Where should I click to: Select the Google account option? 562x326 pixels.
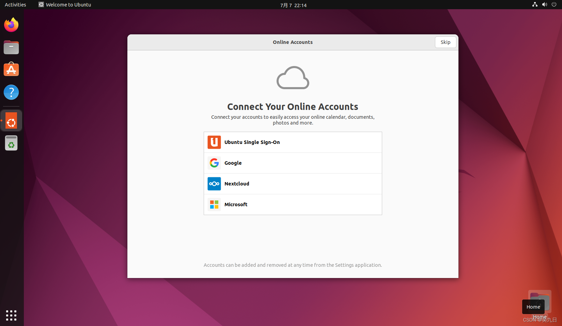click(293, 163)
